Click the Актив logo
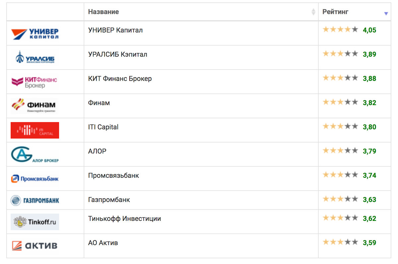 (35, 246)
